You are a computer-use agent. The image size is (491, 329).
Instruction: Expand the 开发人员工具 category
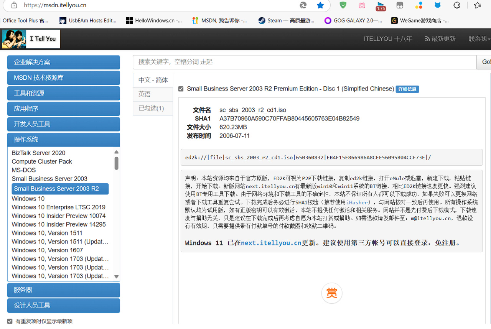click(64, 124)
